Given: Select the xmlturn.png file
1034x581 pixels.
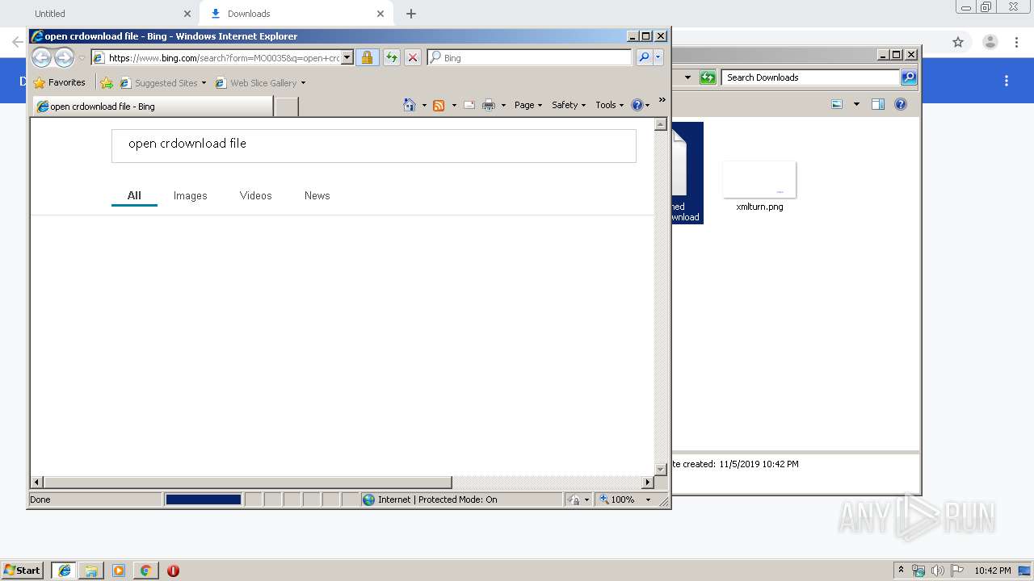Looking at the screenshot, I should coord(759,186).
